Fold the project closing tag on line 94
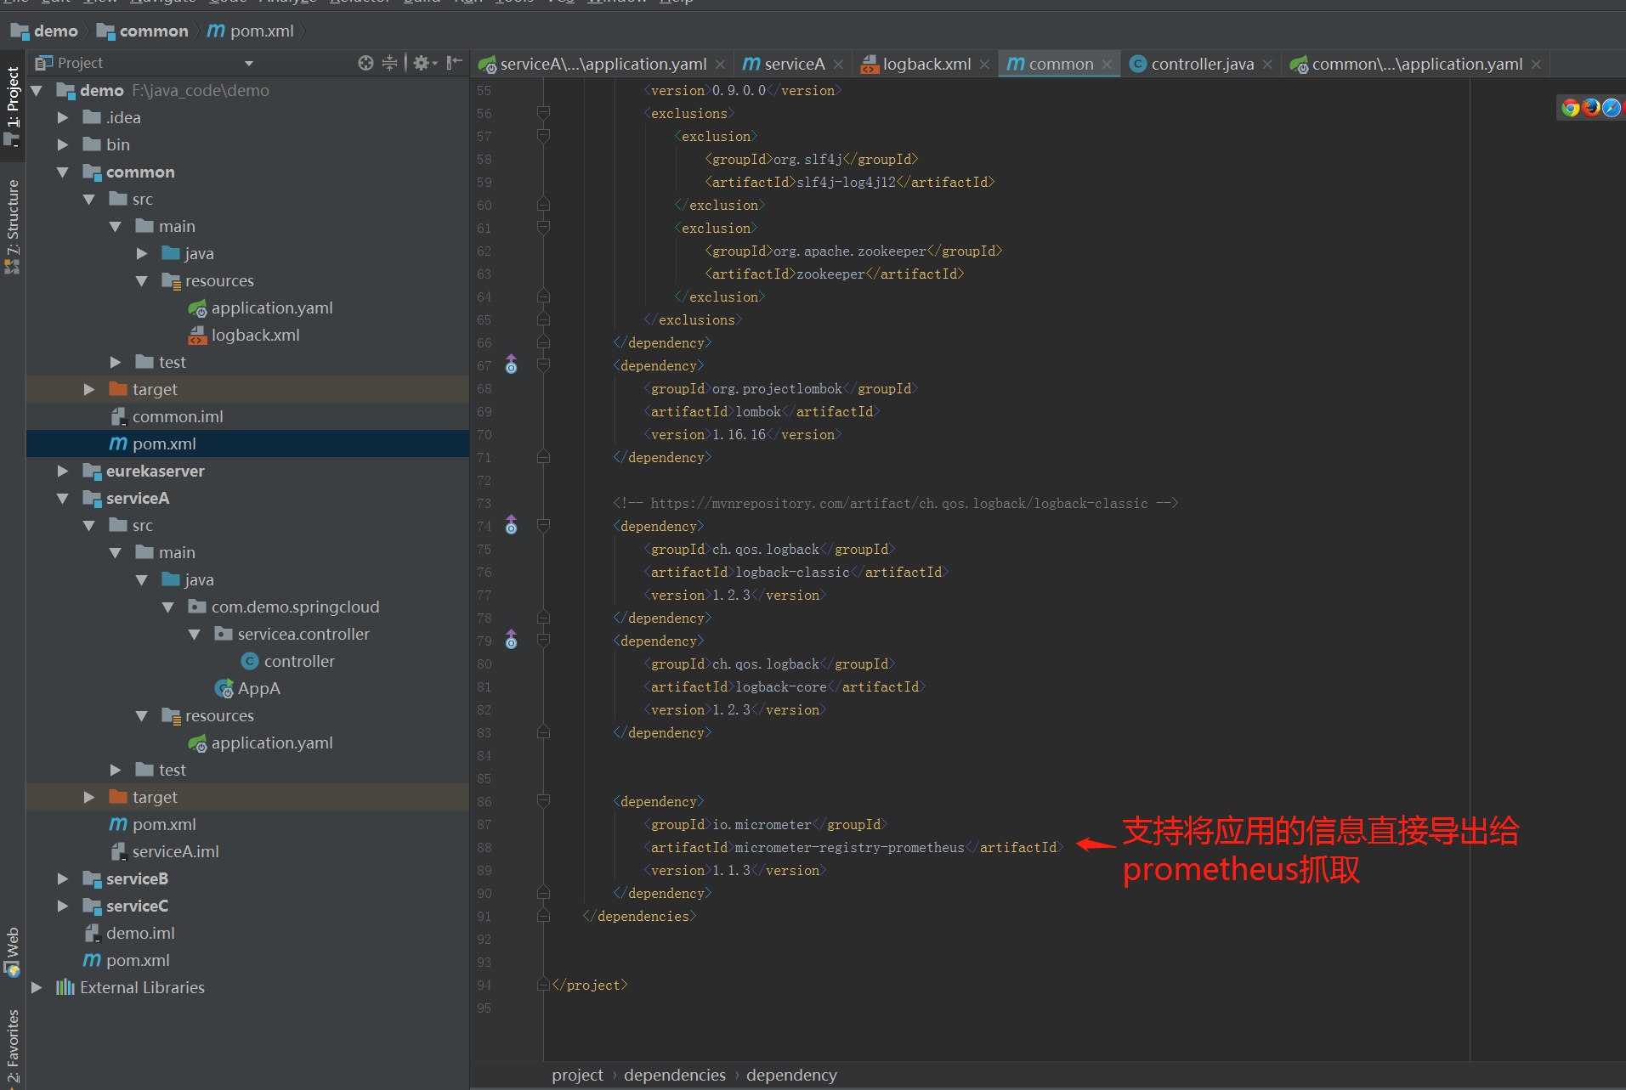The height and width of the screenshot is (1090, 1626). point(543,985)
